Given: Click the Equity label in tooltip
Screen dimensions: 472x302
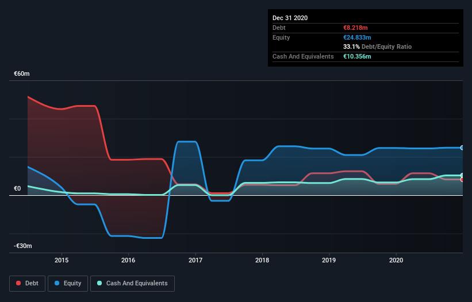Looking at the screenshot, I should click(x=281, y=37).
